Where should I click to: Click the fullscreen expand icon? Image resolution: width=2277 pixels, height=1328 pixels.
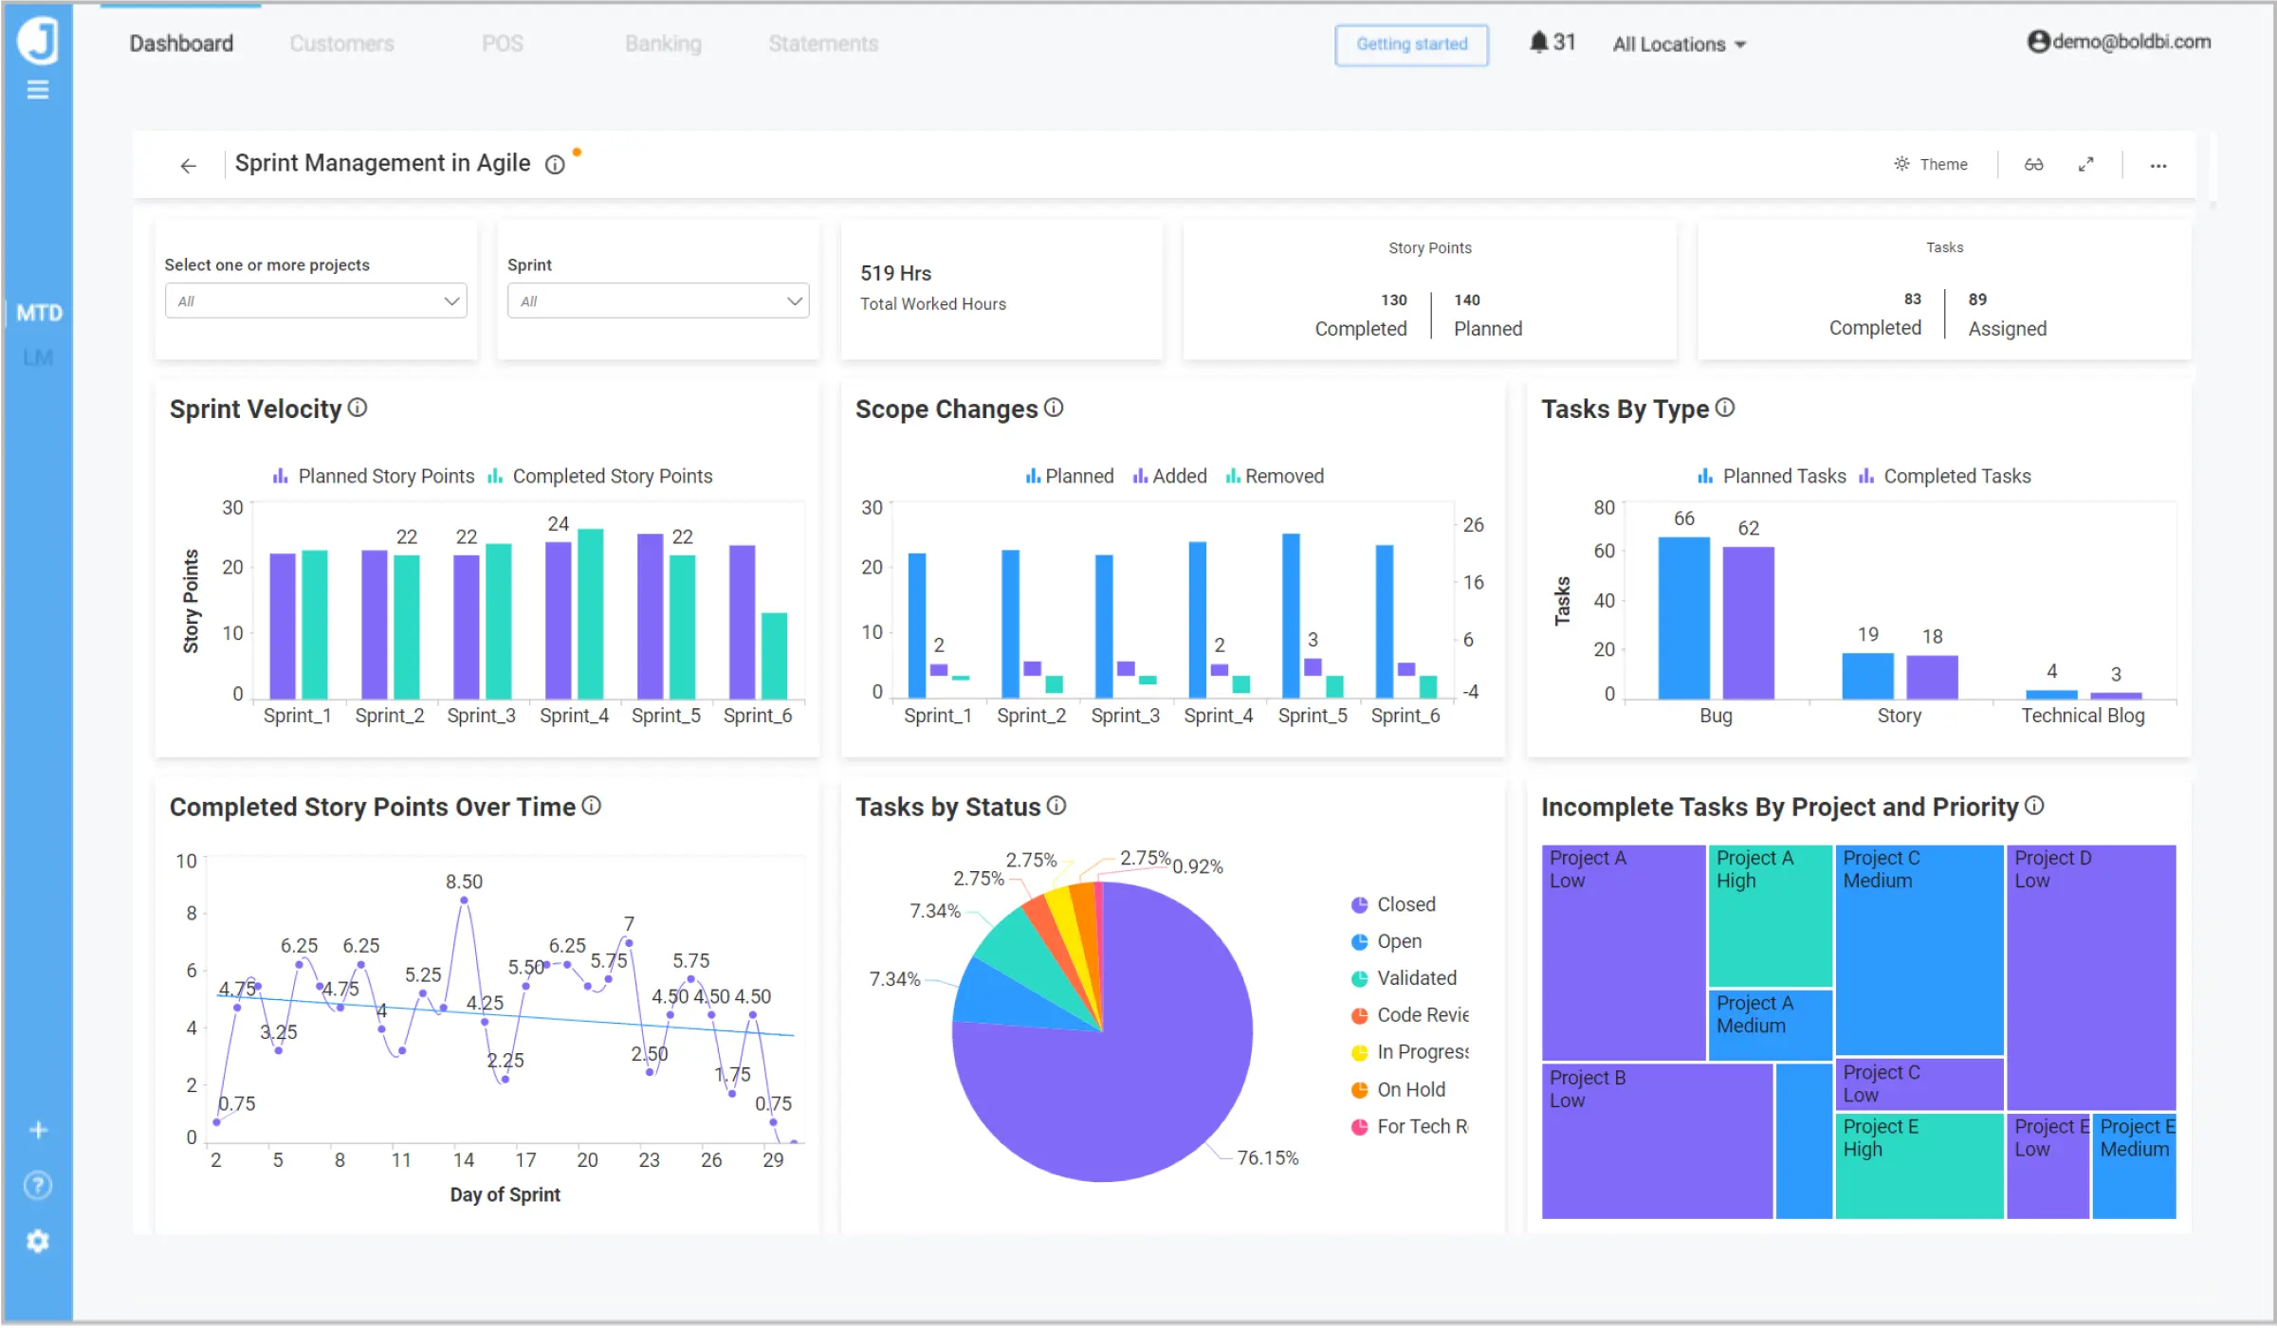[2089, 164]
